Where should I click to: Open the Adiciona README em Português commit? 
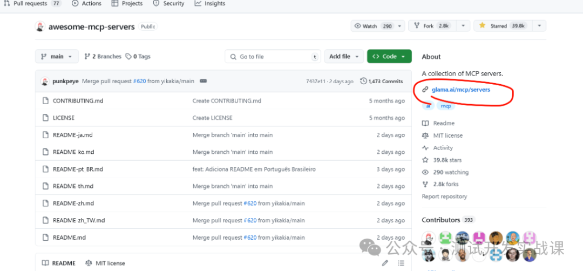(254, 169)
